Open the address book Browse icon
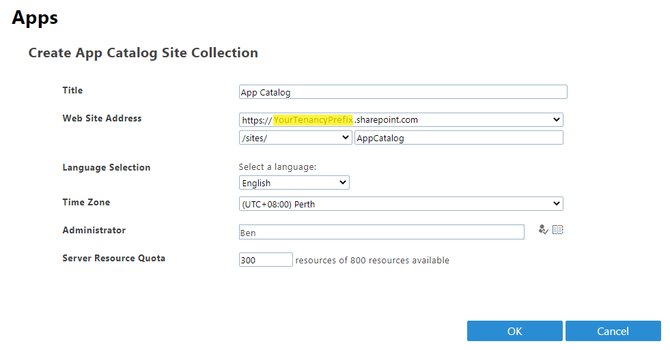 pyautogui.click(x=558, y=230)
